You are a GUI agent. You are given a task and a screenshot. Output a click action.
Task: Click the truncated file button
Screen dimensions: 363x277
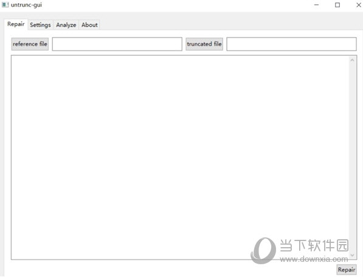204,44
